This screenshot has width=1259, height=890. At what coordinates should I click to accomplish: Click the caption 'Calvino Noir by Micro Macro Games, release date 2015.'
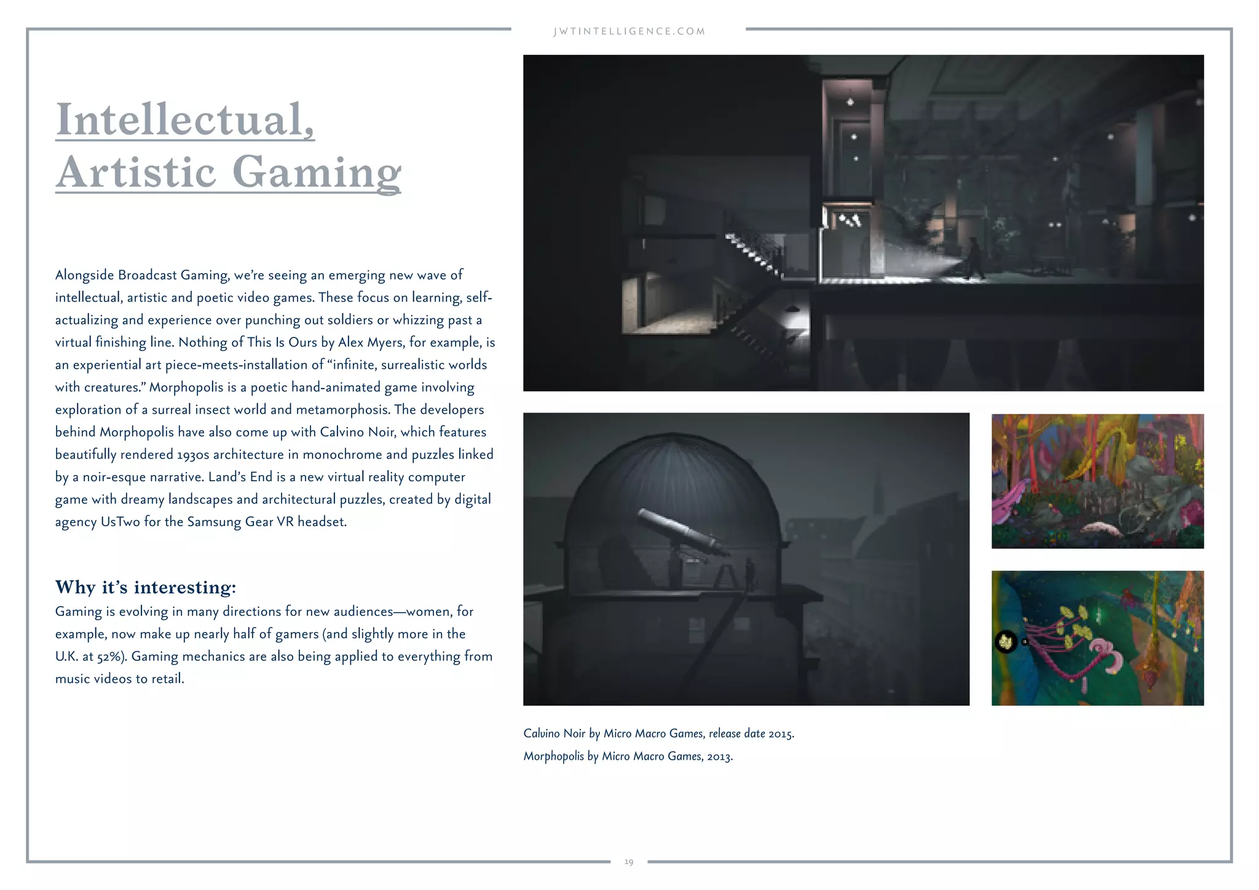[658, 733]
